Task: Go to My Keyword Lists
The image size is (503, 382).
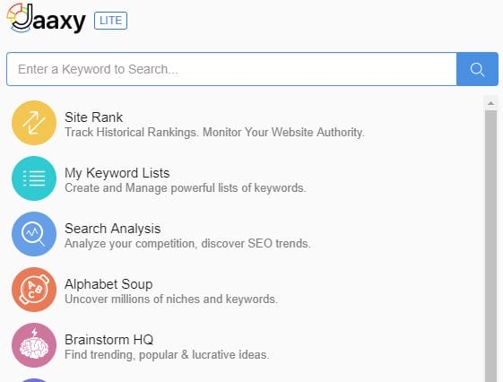Action: (x=117, y=173)
